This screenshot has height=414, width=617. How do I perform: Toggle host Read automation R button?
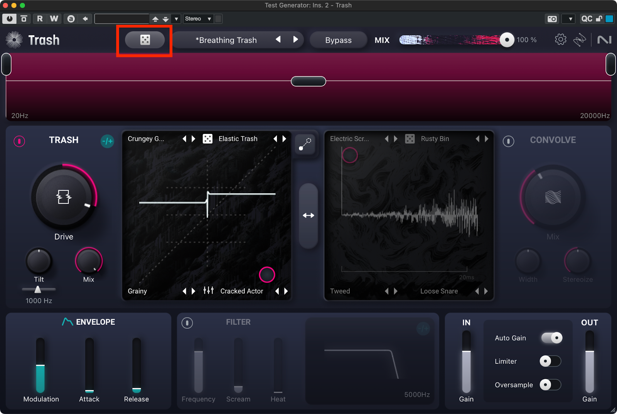click(40, 19)
